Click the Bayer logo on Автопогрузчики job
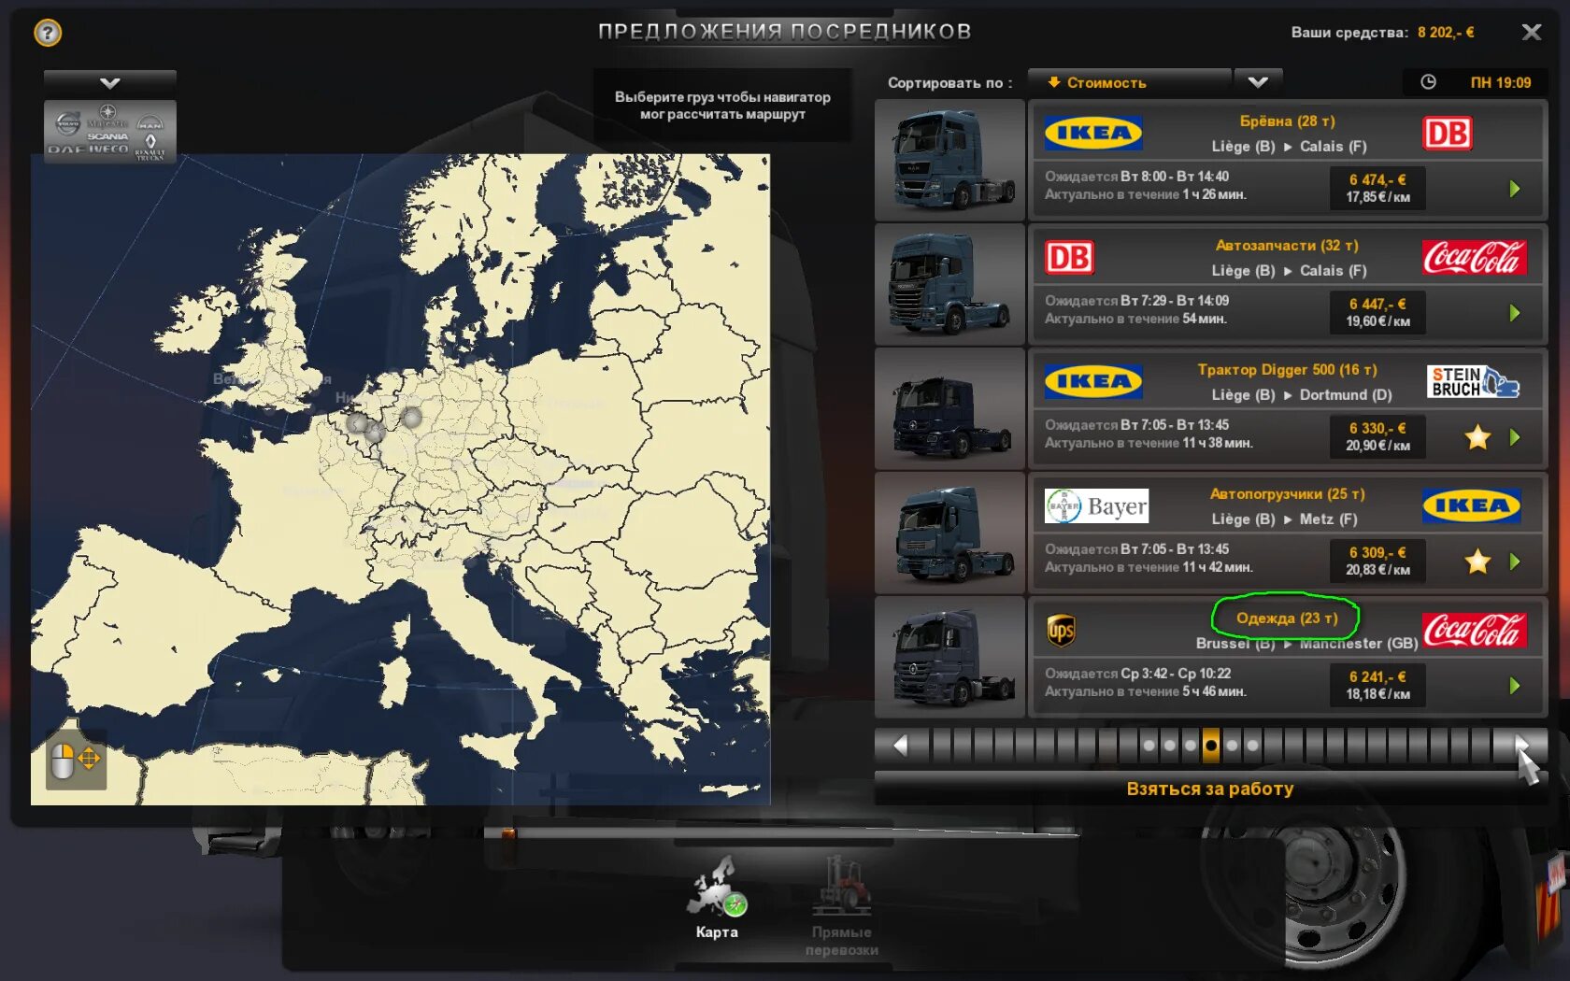The height and width of the screenshot is (981, 1570). tap(1096, 506)
